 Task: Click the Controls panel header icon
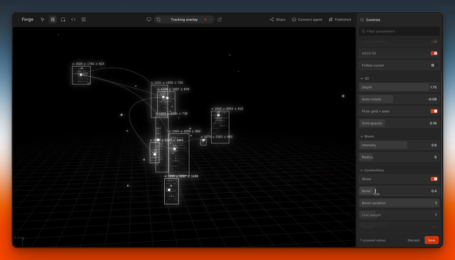(362, 20)
